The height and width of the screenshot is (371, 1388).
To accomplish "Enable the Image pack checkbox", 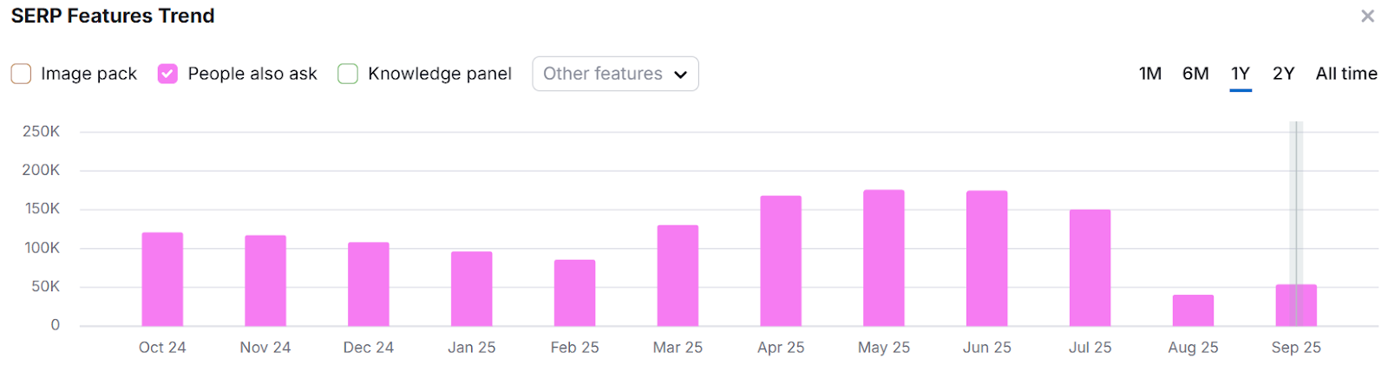I will click(22, 74).
